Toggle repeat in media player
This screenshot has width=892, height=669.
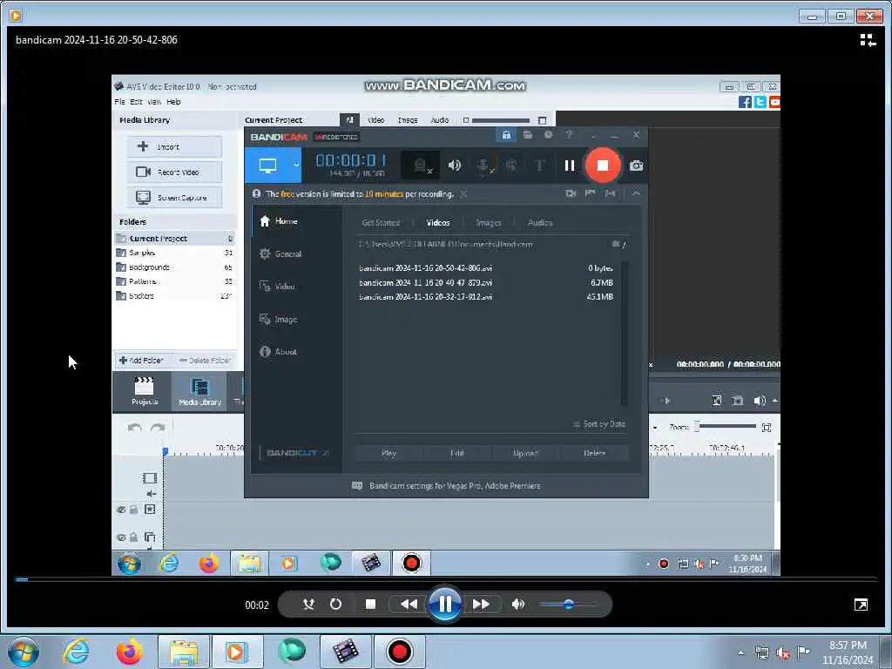coord(335,605)
